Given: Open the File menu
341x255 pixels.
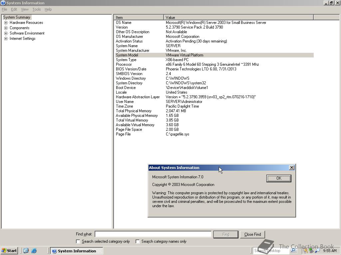Looking at the screenshot, I should coord(4,9).
